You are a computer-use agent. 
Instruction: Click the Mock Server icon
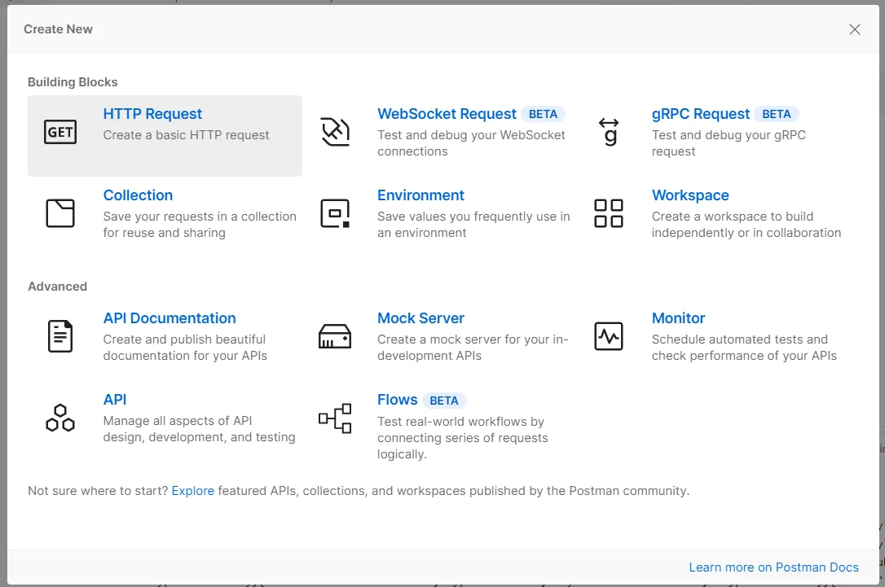click(x=335, y=336)
